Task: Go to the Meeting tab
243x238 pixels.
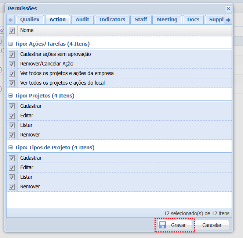Action: click(x=167, y=19)
